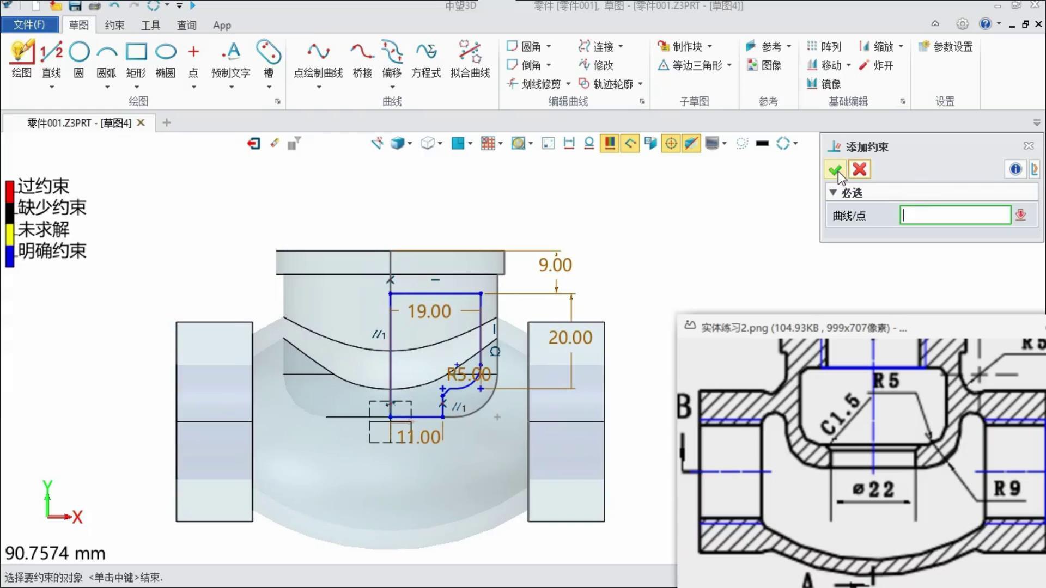The height and width of the screenshot is (588, 1046).
Task: Confirm constraint with green checkmark button
Action: coord(835,170)
